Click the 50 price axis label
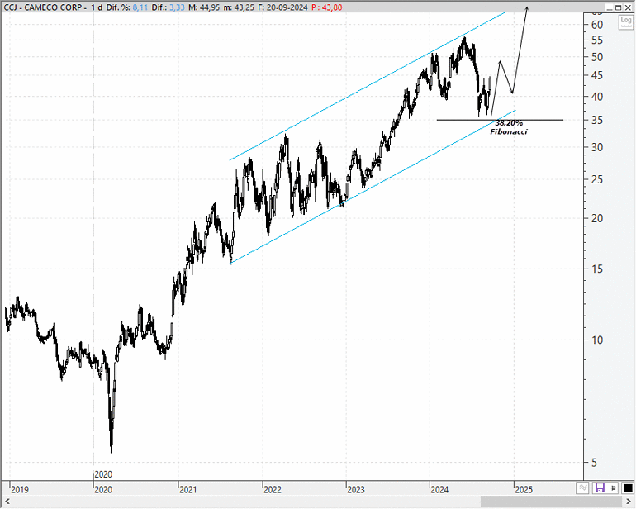Image resolution: width=636 pixels, height=509 pixels. pyautogui.click(x=597, y=57)
